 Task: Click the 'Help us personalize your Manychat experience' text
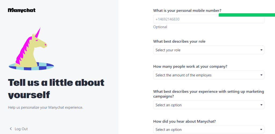click(46, 107)
